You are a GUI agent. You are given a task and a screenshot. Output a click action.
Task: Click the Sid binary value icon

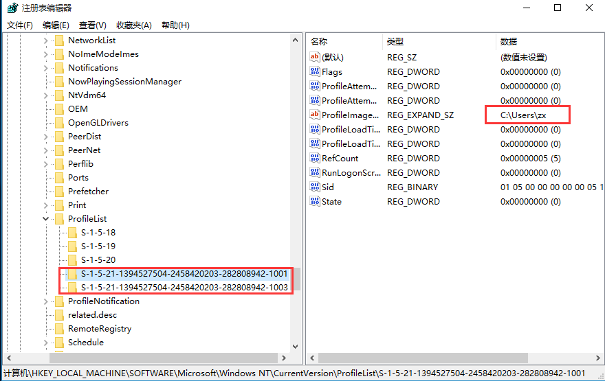(x=315, y=187)
